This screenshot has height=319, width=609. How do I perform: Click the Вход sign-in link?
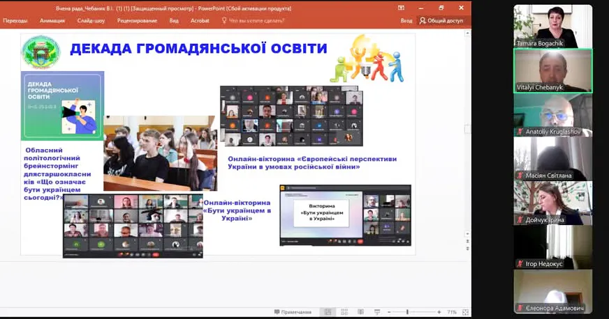pos(406,21)
